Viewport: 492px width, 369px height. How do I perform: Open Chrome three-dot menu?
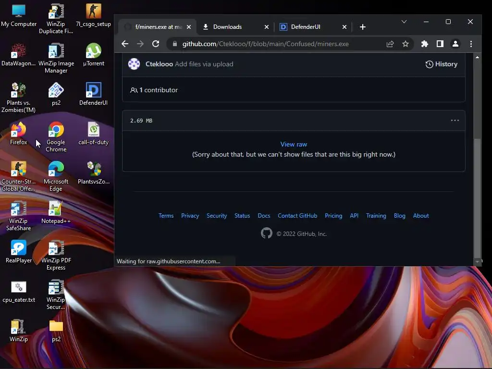tap(471, 44)
